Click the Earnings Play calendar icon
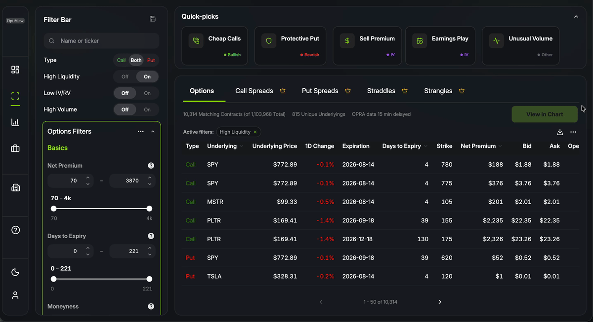This screenshot has width=593, height=322. [x=420, y=41]
